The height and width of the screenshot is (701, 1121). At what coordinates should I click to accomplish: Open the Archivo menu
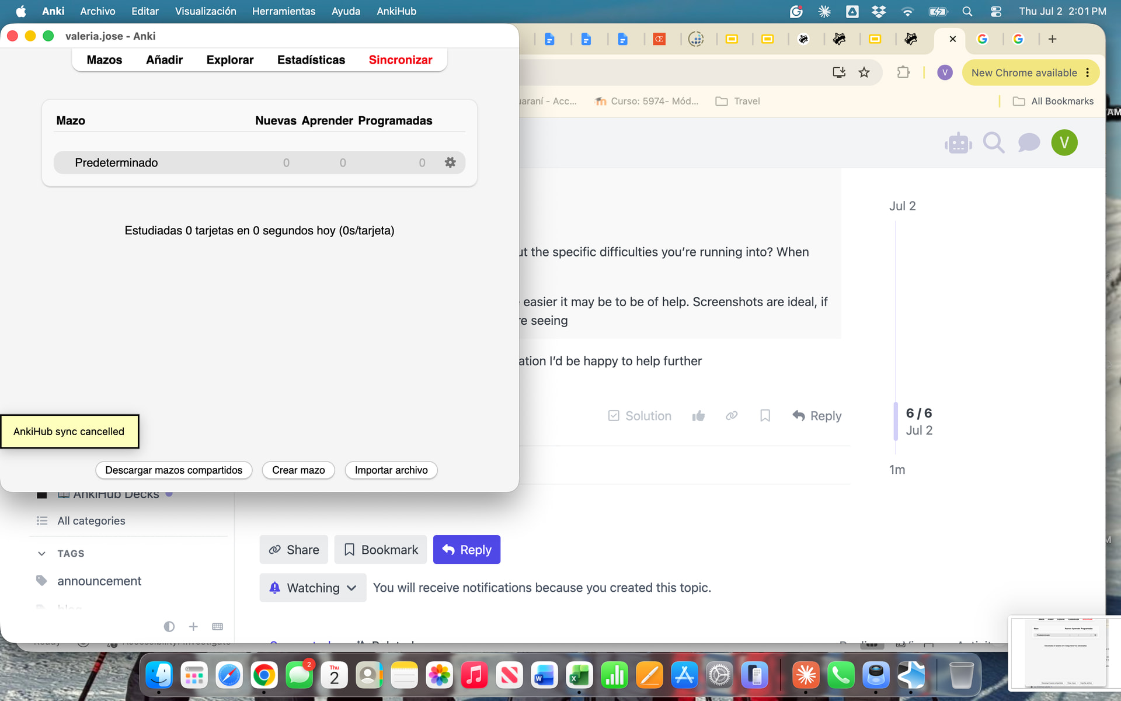(x=98, y=11)
